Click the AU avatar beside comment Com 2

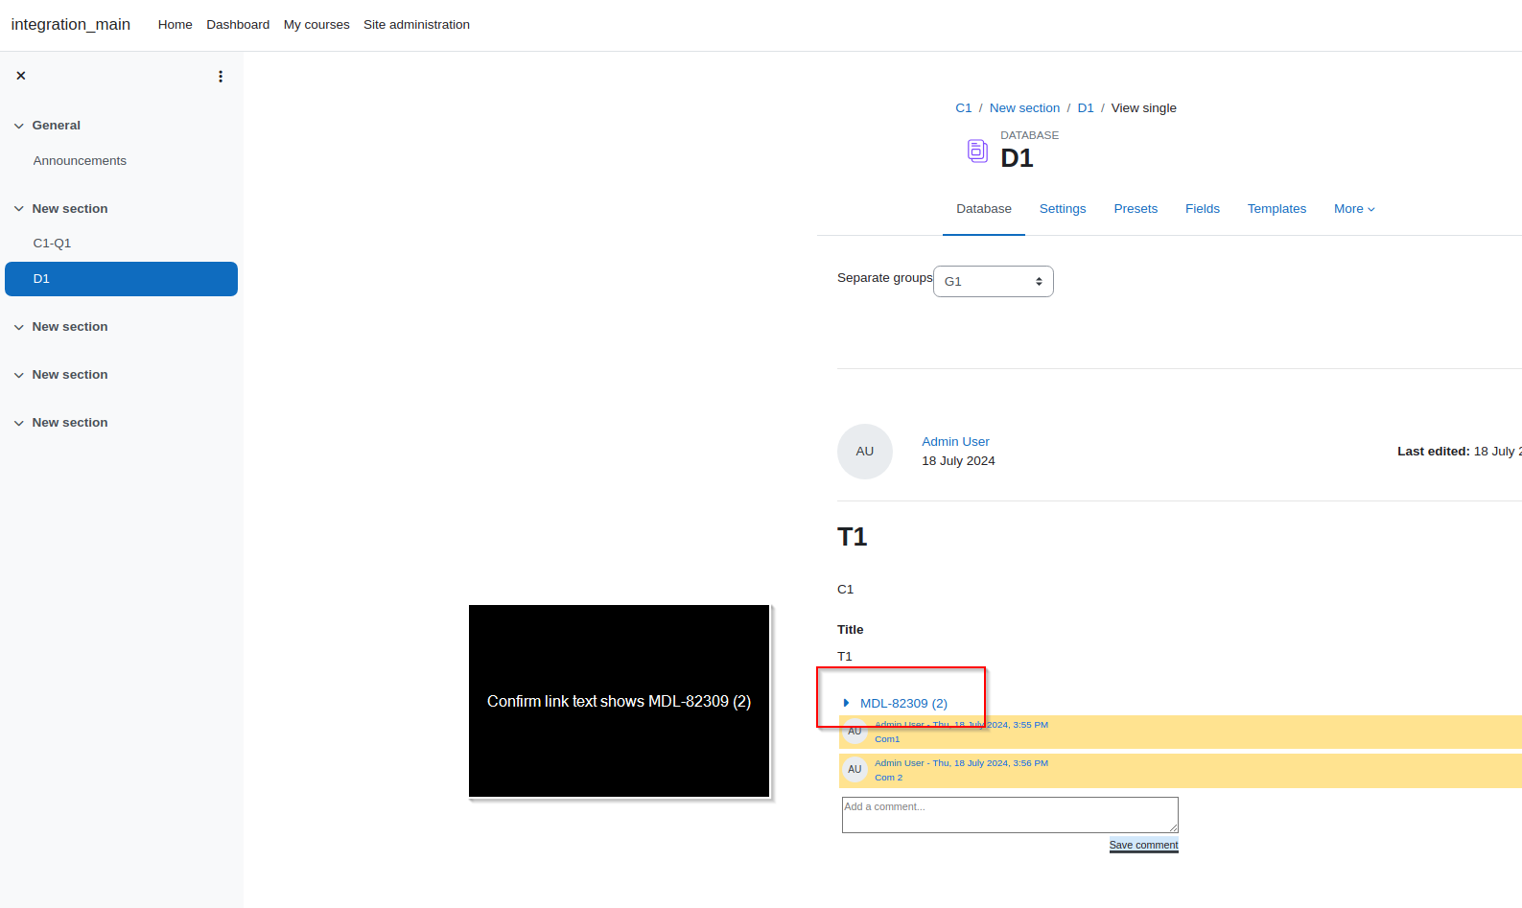tap(855, 769)
